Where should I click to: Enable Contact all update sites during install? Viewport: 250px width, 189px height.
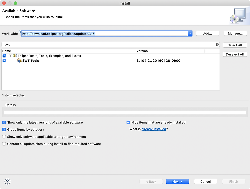point(4,144)
